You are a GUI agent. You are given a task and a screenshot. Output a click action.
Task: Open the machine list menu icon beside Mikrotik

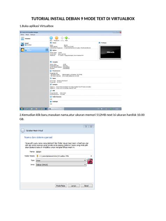(47, 50)
